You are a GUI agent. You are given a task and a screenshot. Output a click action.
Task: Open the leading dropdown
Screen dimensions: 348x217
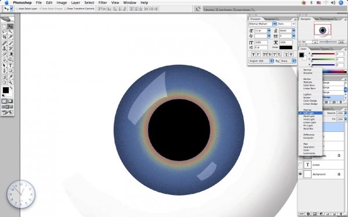[x=293, y=31]
